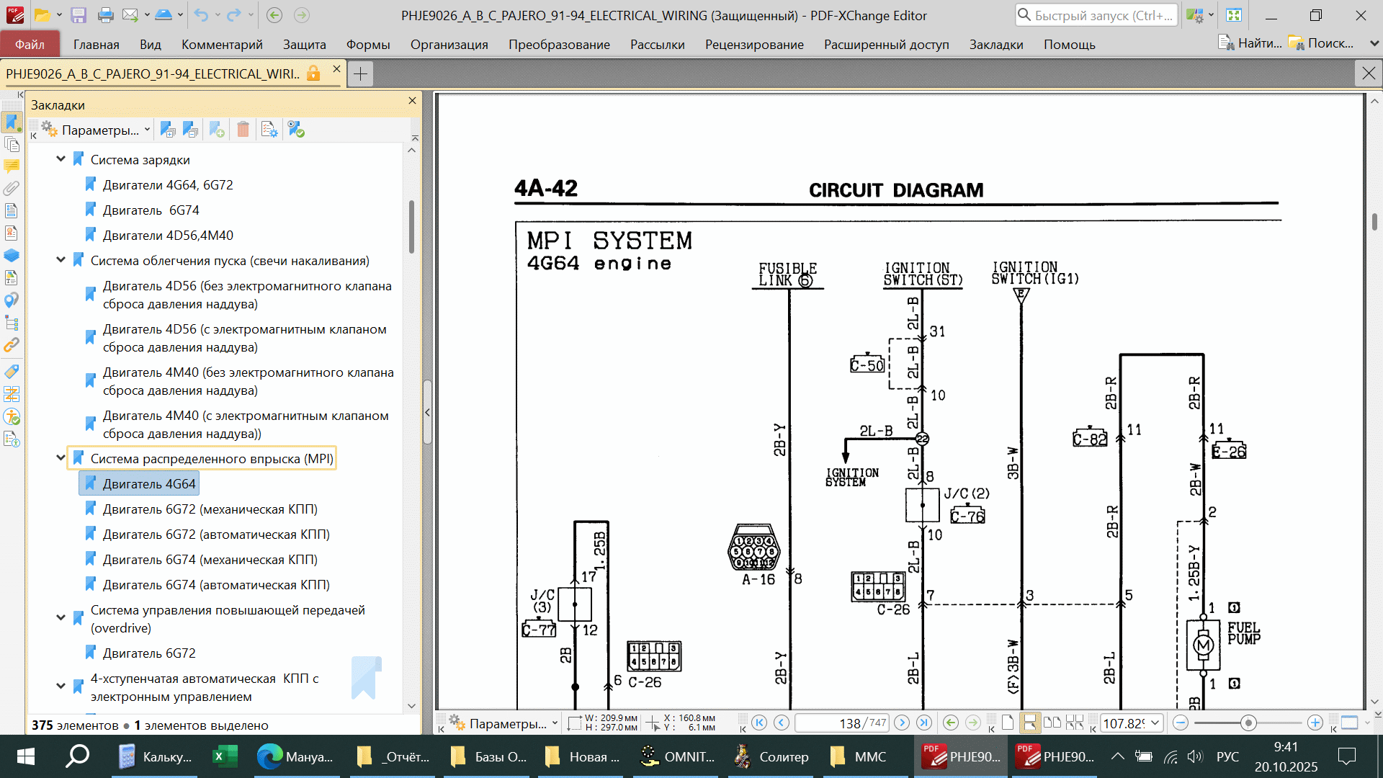Click the zoom in plus button
1383x778 pixels.
[1315, 723]
